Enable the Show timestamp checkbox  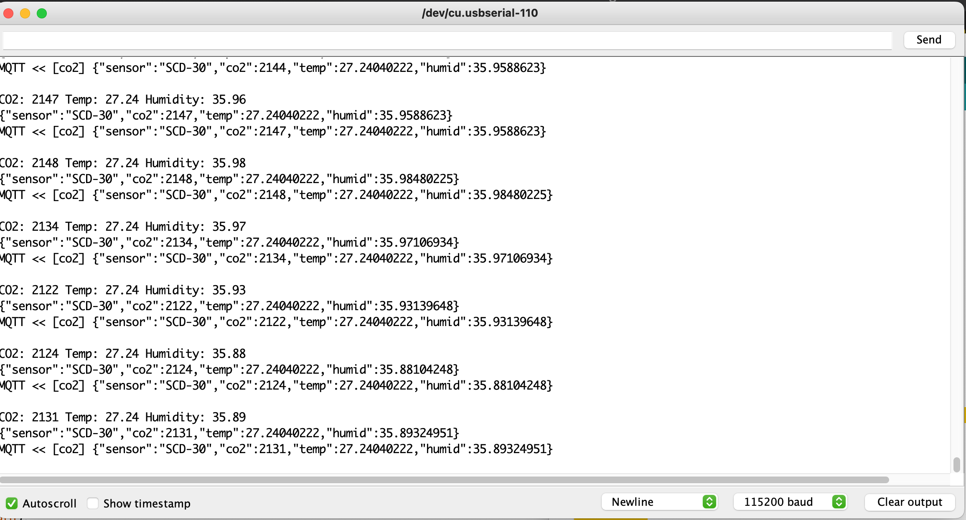point(93,503)
